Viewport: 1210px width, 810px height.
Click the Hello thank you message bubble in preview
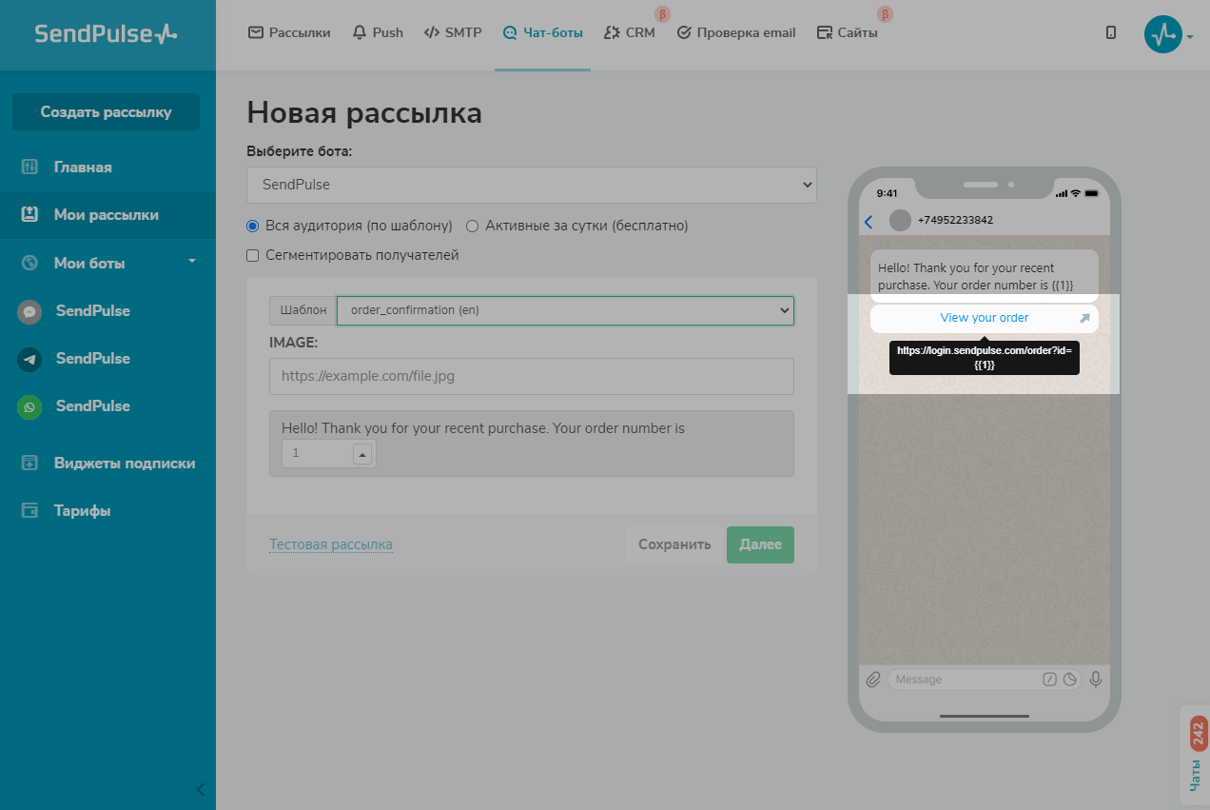pos(985,276)
